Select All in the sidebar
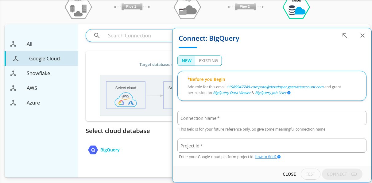This screenshot has width=372, height=183. pos(41,44)
